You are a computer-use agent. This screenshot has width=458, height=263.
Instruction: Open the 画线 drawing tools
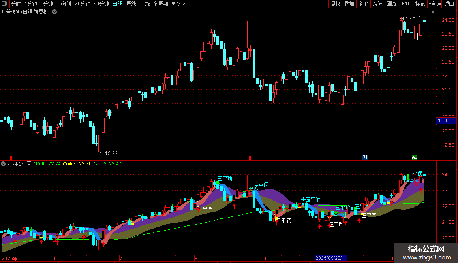pyautogui.click(x=392, y=4)
